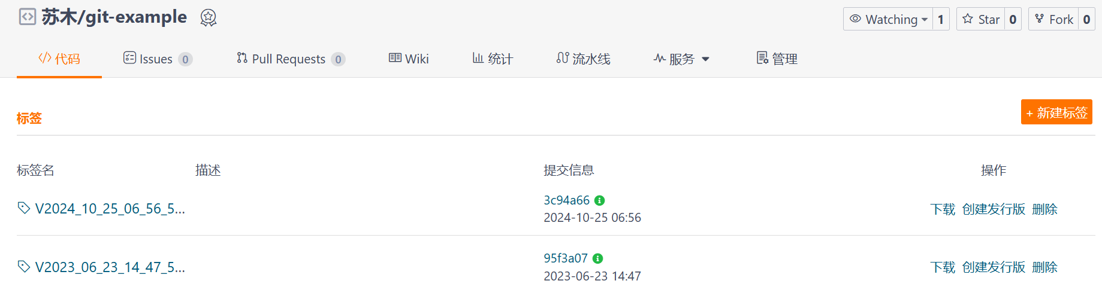This screenshot has width=1102, height=302.
Task: Click the tag icon for V2023_06_23 tag
Action: coord(24,267)
